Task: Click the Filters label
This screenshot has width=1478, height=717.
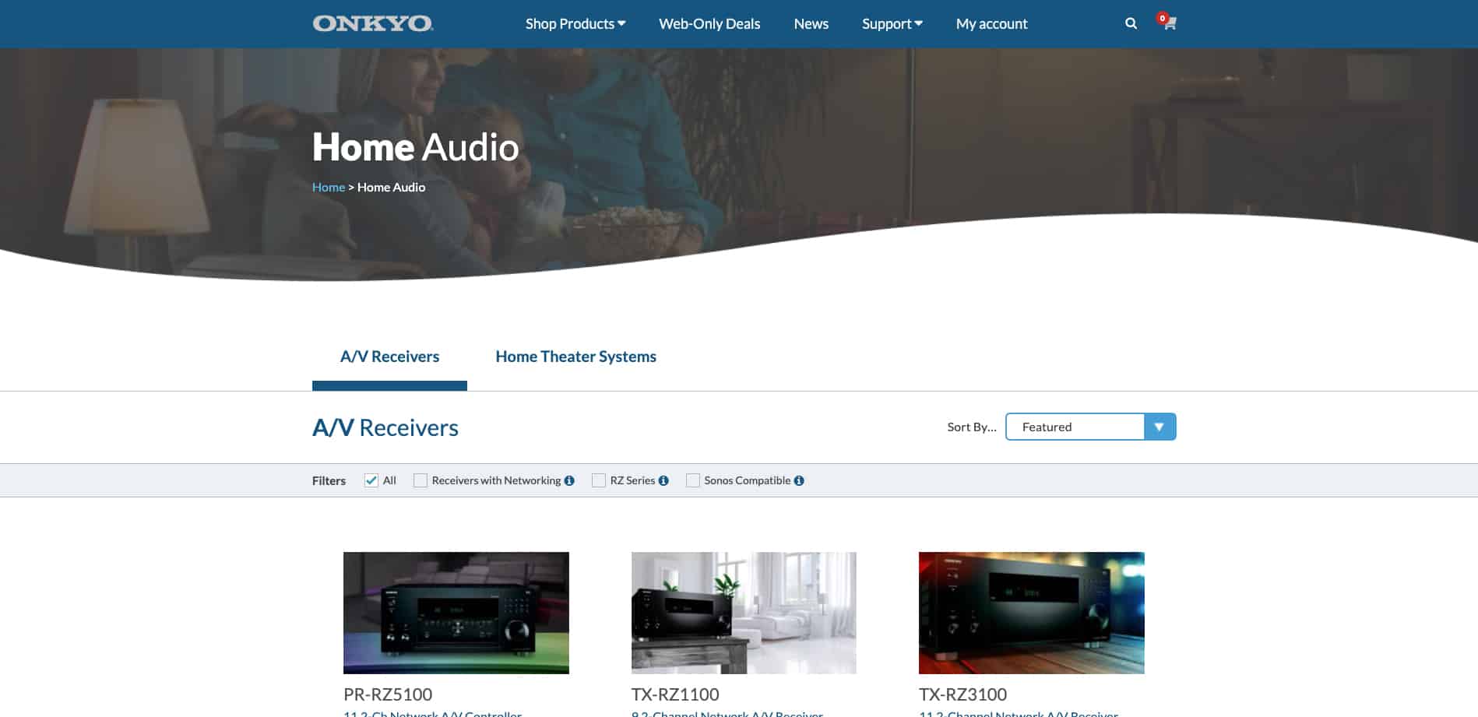Action: pyautogui.click(x=329, y=480)
